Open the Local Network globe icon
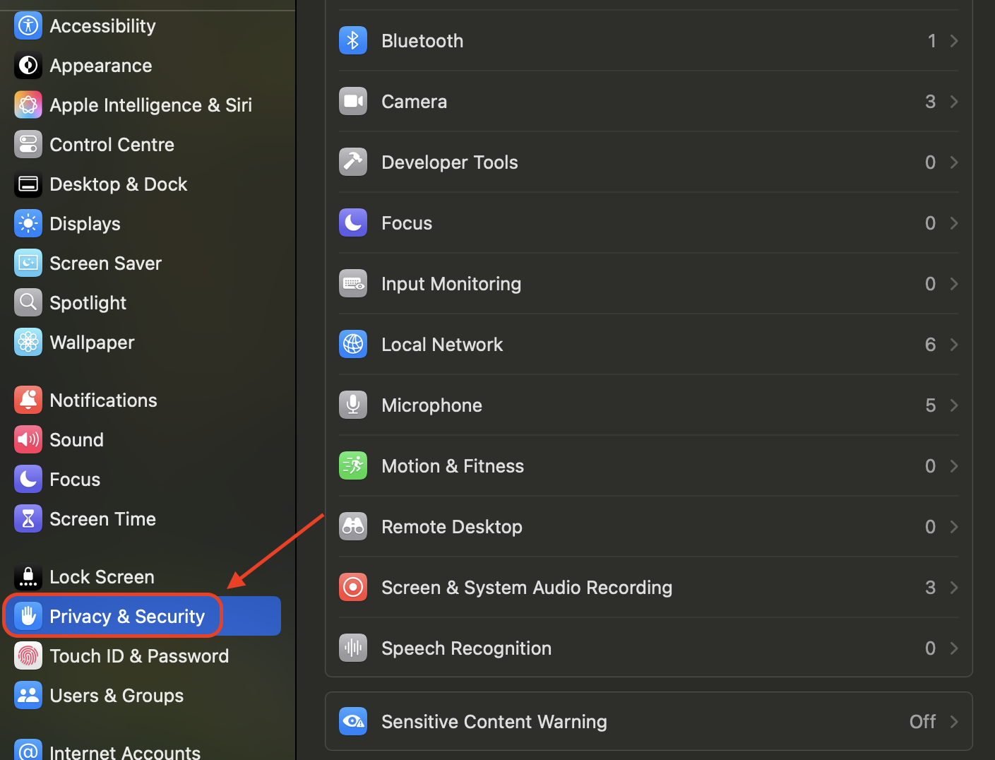 point(353,344)
